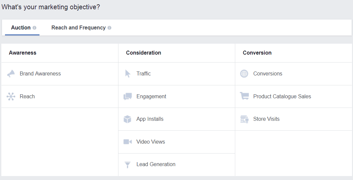The width and height of the screenshot is (353, 180).
Task: Switch to the Reach and Frequency tab
Action: pyautogui.click(x=78, y=28)
